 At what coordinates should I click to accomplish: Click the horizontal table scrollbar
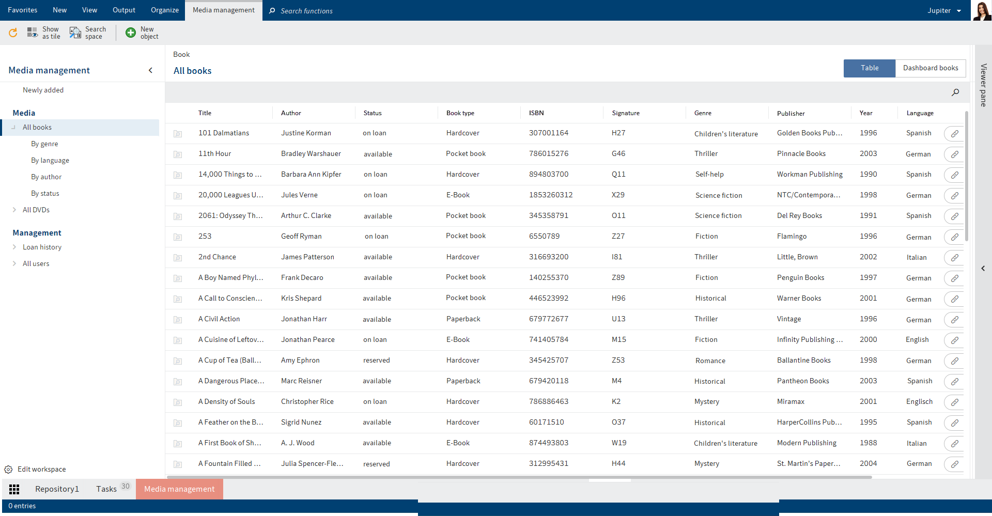[x=519, y=477]
